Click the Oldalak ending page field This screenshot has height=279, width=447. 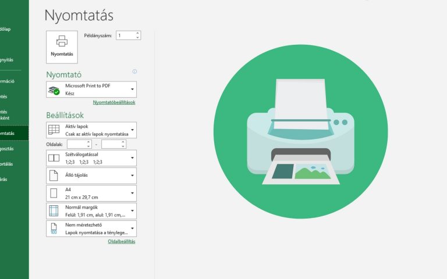[x=111, y=144]
